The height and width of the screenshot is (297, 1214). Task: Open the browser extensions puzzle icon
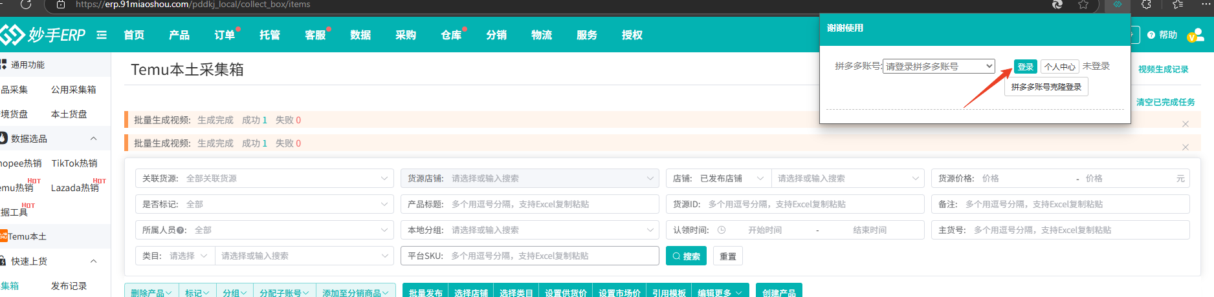click(x=1146, y=4)
